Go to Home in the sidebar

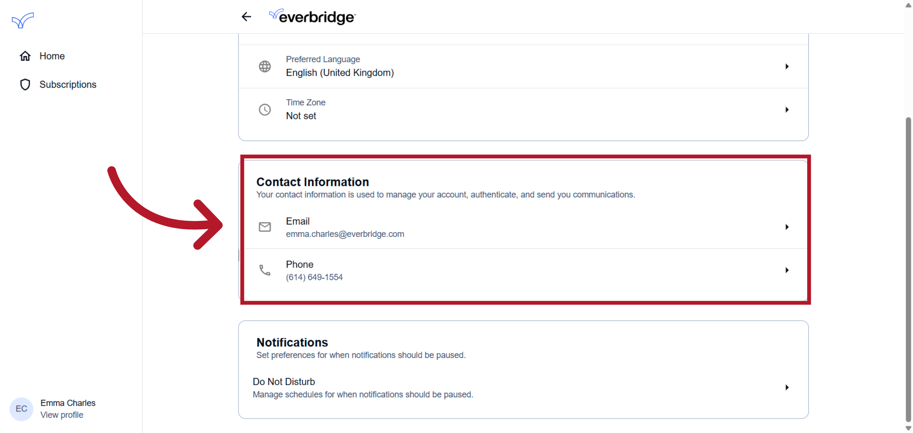[52, 56]
